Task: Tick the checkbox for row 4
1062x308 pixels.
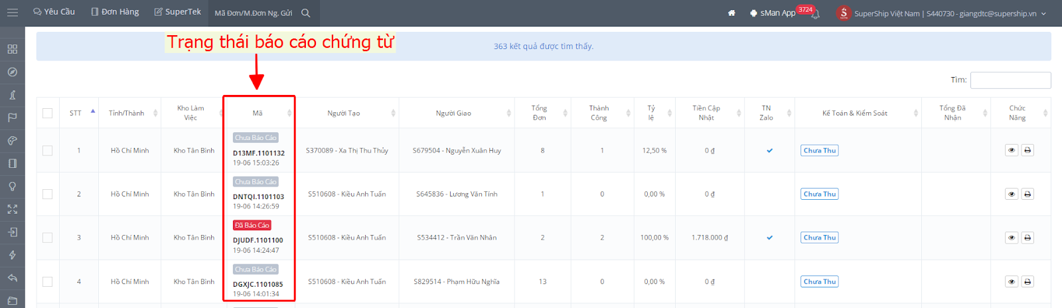Action: click(x=47, y=281)
